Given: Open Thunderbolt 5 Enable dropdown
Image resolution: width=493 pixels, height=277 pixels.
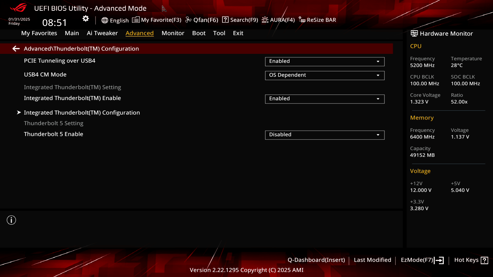Looking at the screenshot, I should click(325, 135).
